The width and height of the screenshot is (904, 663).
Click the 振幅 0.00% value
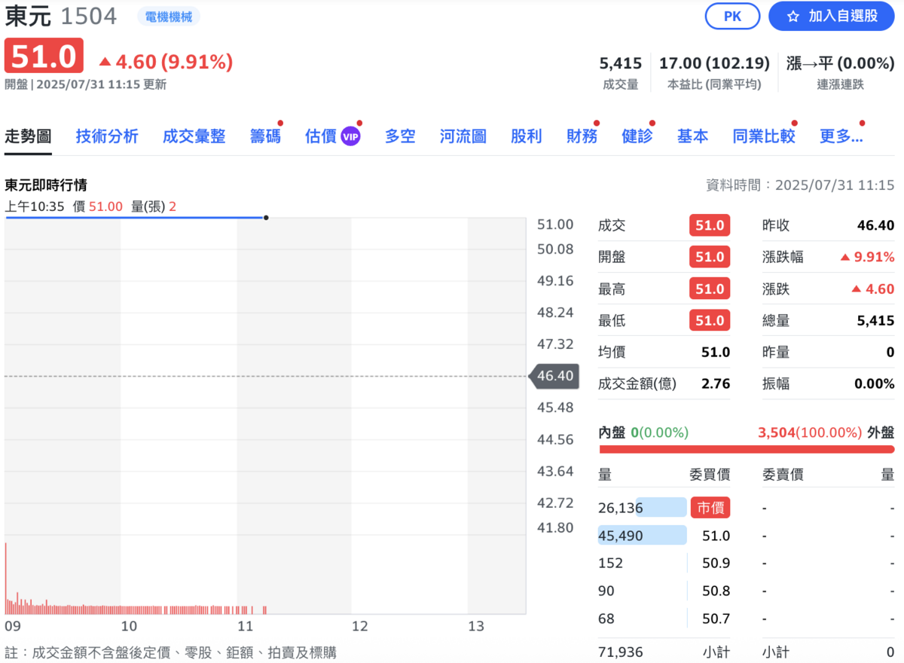coord(874,383)
